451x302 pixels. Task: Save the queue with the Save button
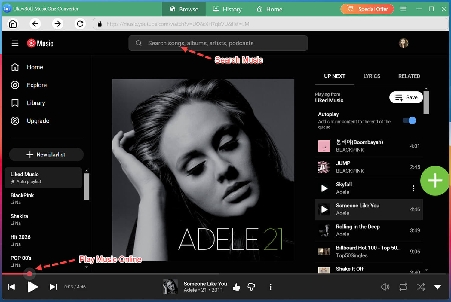406,97
